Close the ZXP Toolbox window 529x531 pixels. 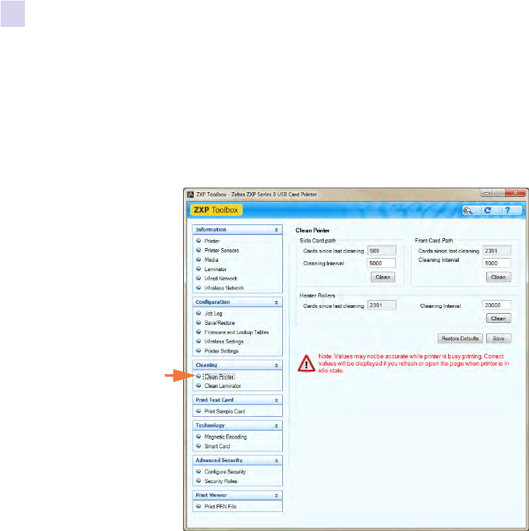[515, 193]
